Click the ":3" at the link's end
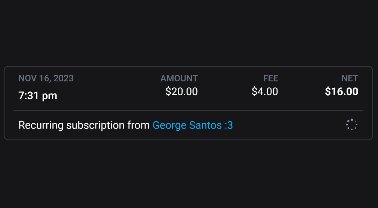The width and height of the screenshot is (378, 208). pos(229,125)
